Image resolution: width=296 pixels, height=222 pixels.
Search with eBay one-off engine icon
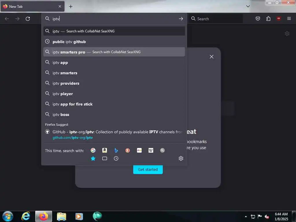click(x=139, y=150)
